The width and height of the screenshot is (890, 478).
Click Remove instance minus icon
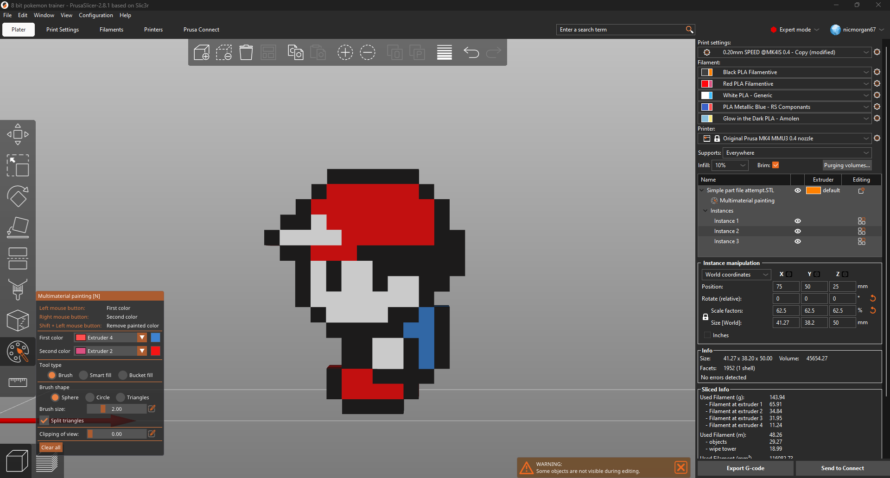(368, 52)
